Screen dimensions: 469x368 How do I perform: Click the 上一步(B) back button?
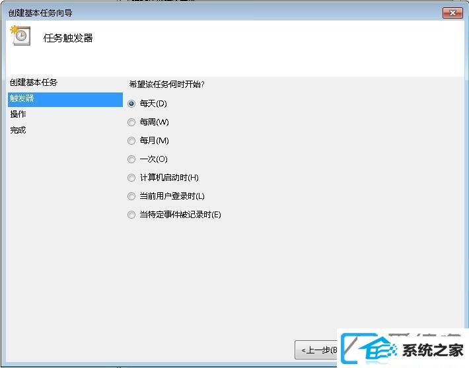(x=316, y=350)
